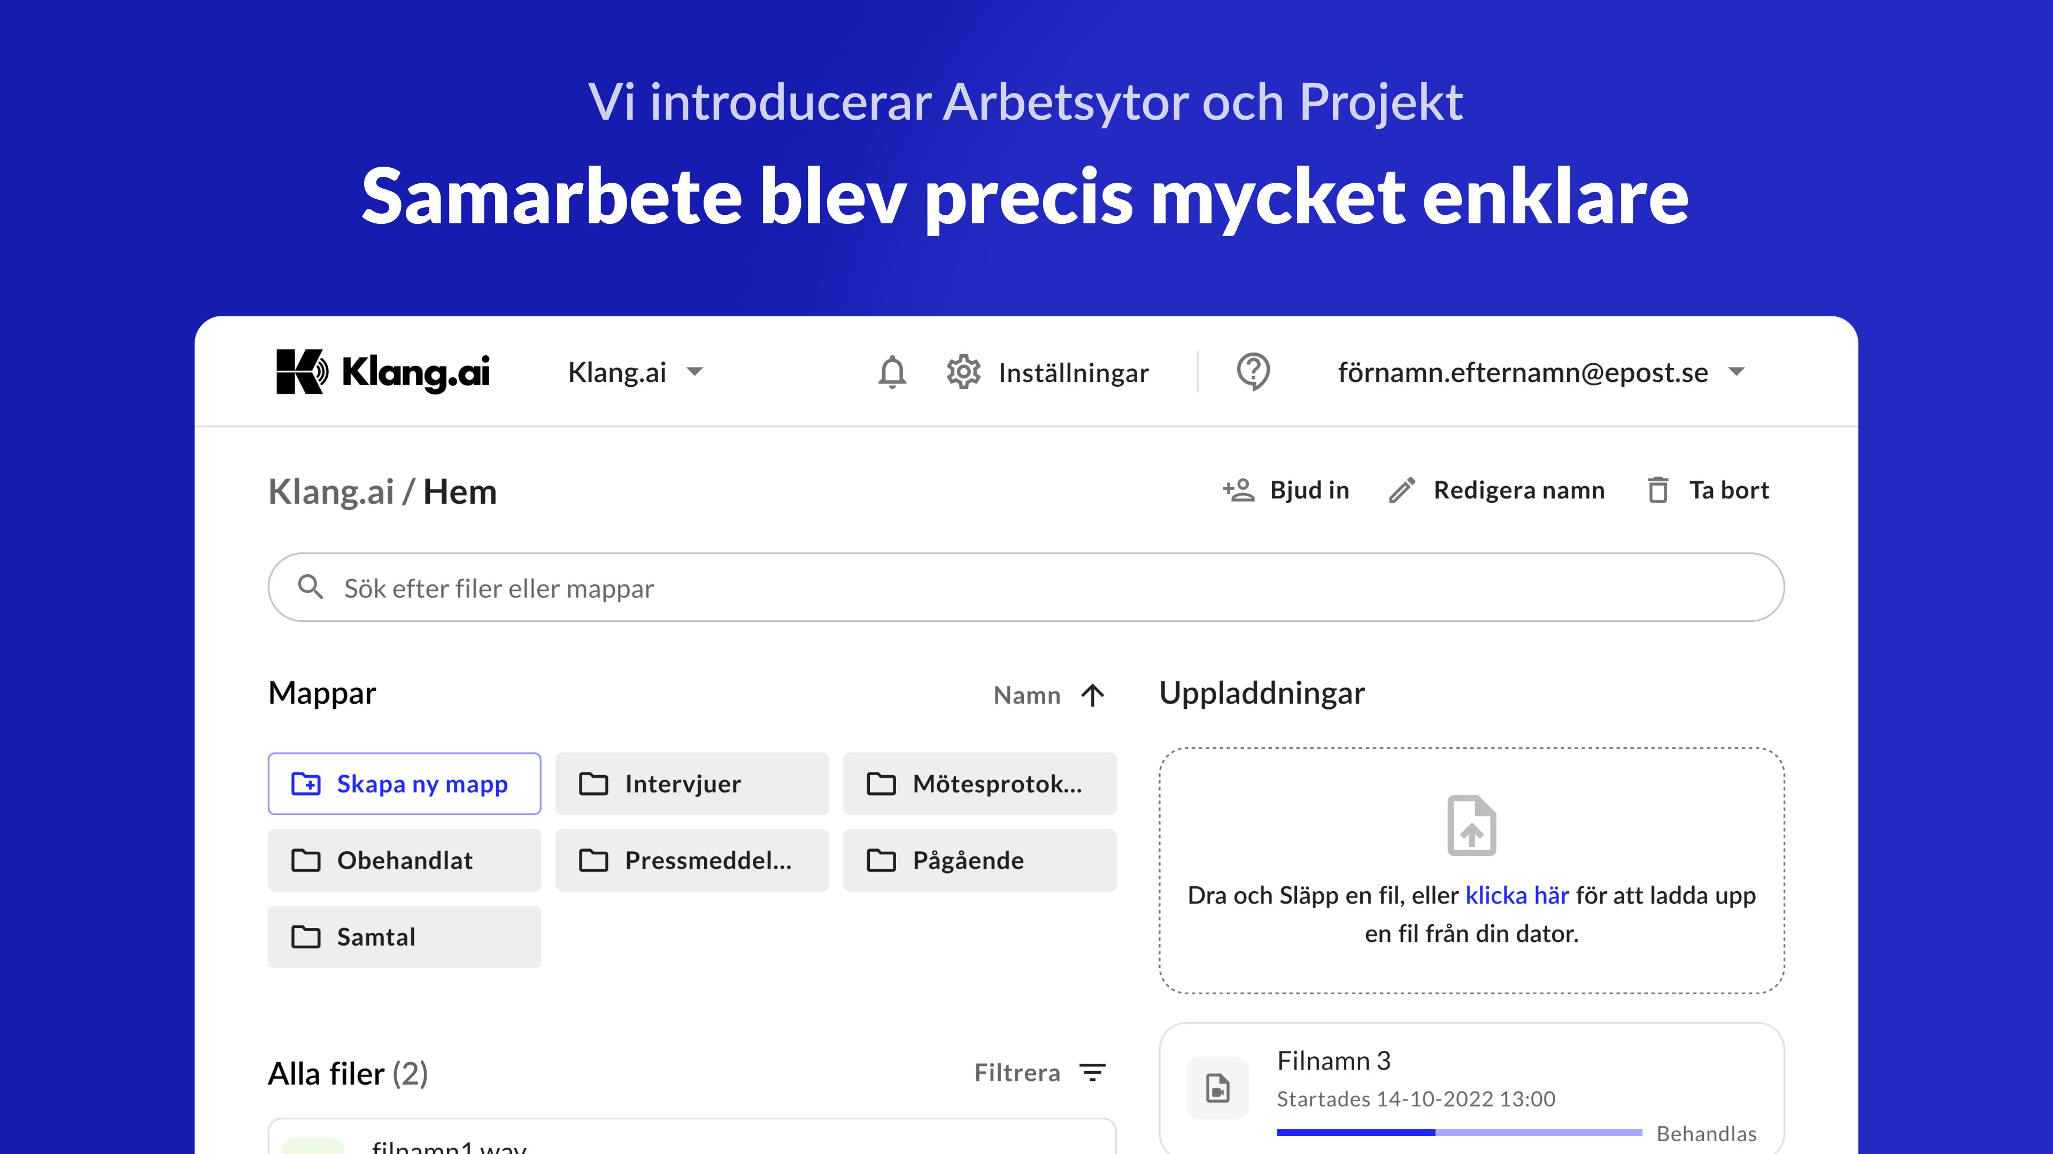
Task: Open the help question mark icon
Action: (1253, 372)
